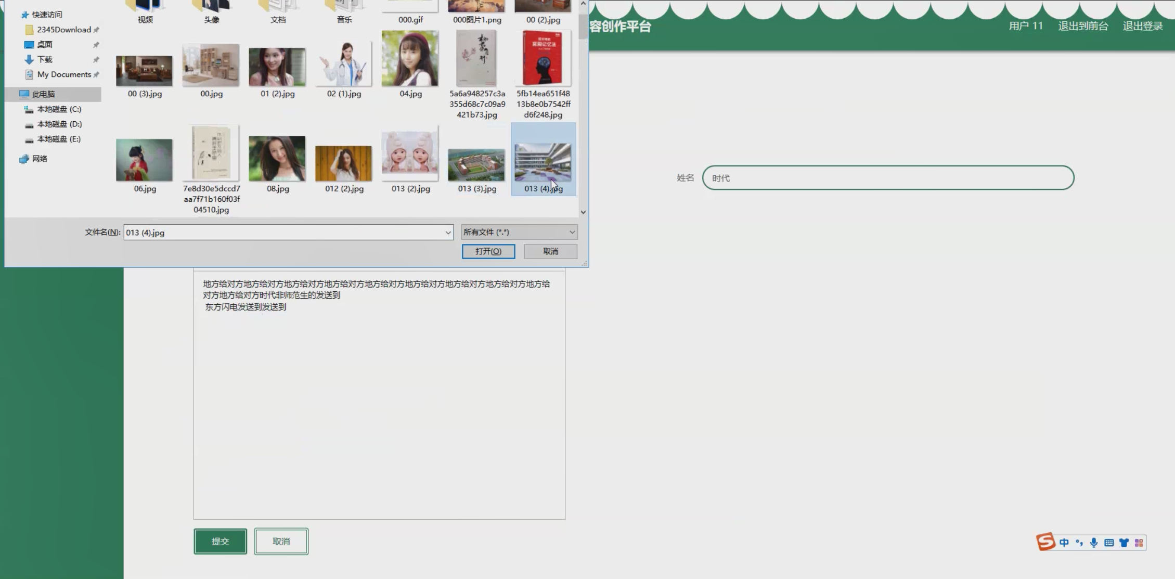The image size is (1175, 579).
Task: Expand the 文件名 combo box dropdown
Action: coord(448,233)
